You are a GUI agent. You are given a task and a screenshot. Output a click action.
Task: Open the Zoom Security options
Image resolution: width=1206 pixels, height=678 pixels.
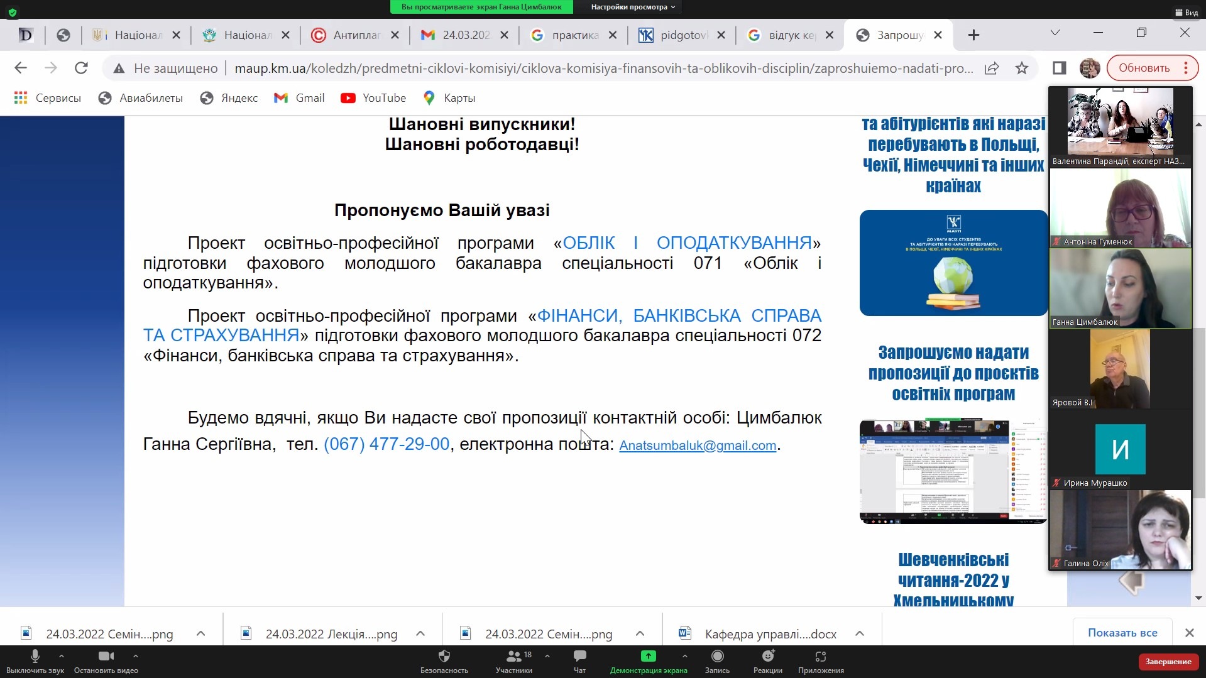click(x=444, y=661)
